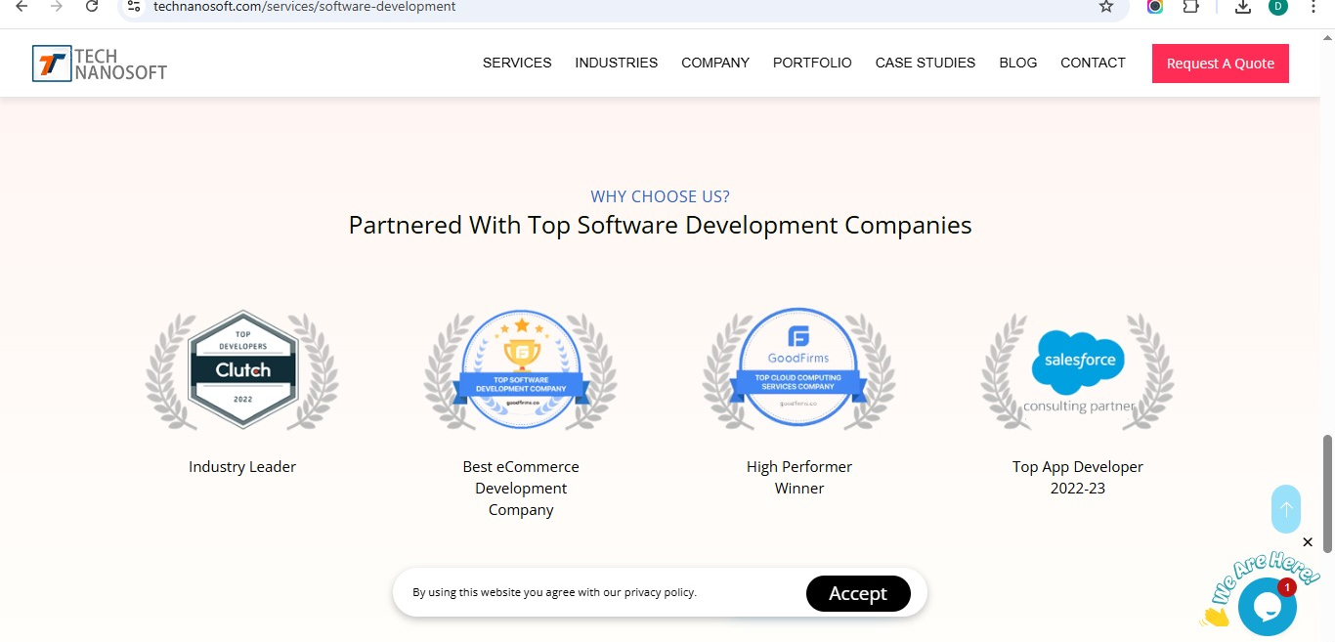Click the Clutch Top Developers badge
The image size is (1335, 642).
coord(242,370)
